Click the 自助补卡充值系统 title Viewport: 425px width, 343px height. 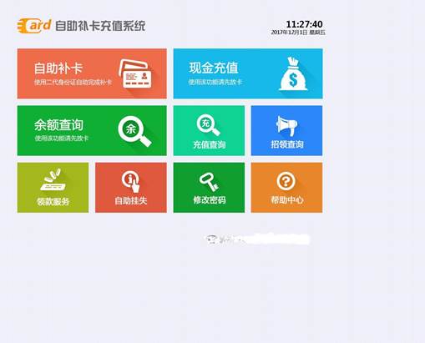click(x=100, y=26)
